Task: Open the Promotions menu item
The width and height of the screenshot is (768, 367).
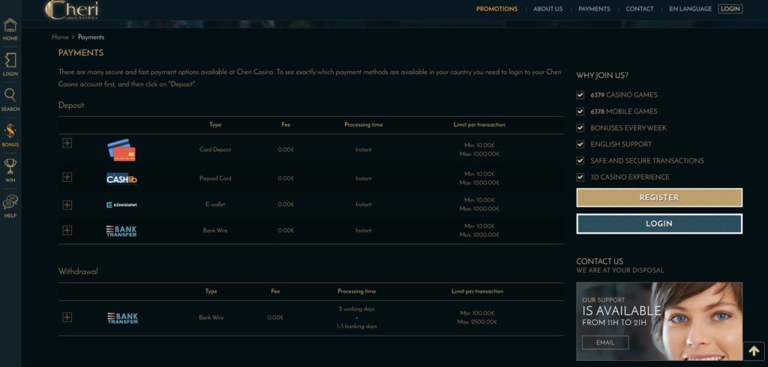Action: coord(496,9)
